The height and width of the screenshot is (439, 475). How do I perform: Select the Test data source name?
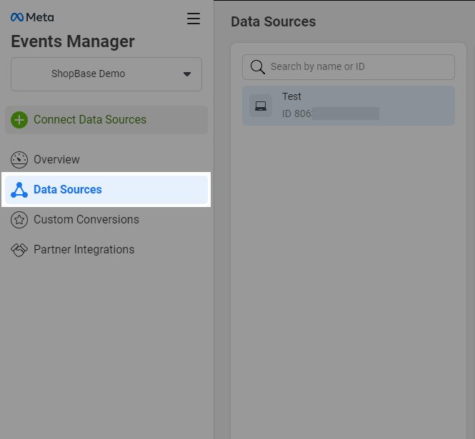(x=291, y=96)
